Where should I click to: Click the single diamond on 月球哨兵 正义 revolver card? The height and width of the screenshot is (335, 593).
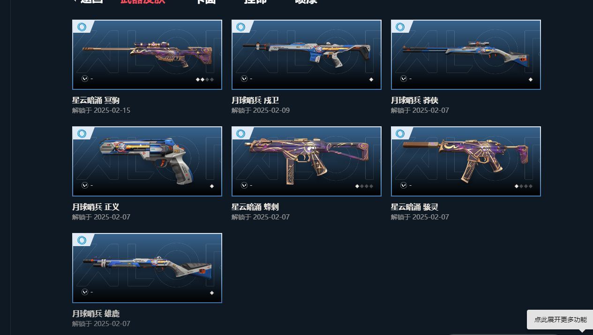point(212,186)
